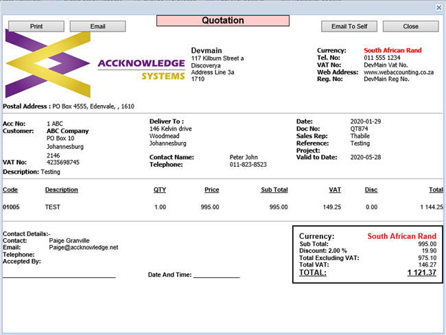Click the Code column header

tap(10, 189)
